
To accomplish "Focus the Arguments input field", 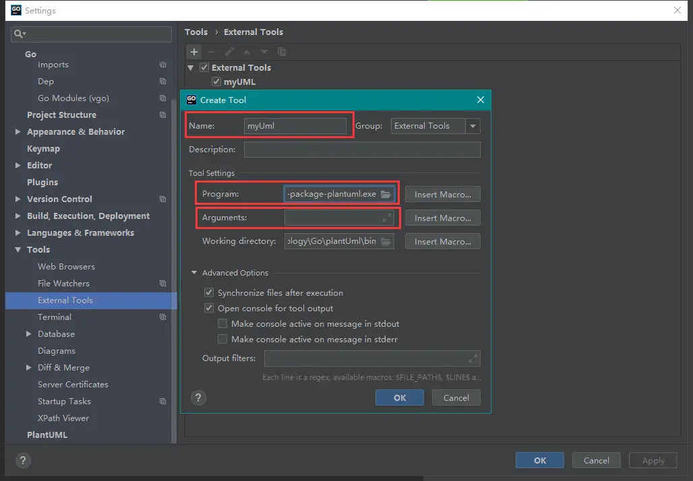I will 339,218.
